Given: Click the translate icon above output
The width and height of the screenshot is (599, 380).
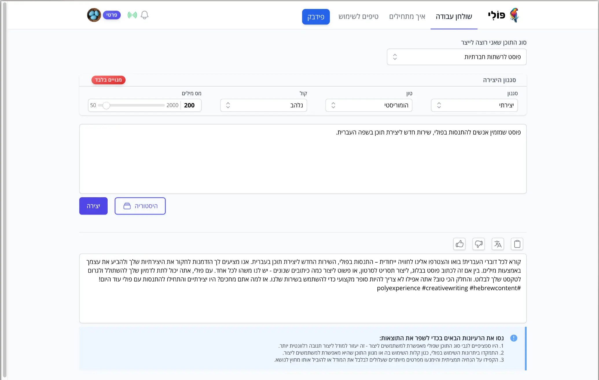Looking at the screenshot, I should click(498, 244).
